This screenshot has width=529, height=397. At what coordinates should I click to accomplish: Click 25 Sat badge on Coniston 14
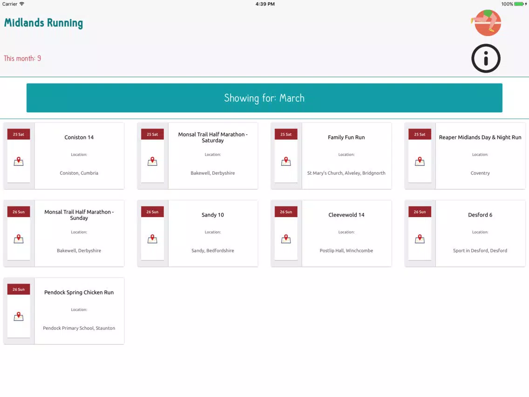pos(19,134)
